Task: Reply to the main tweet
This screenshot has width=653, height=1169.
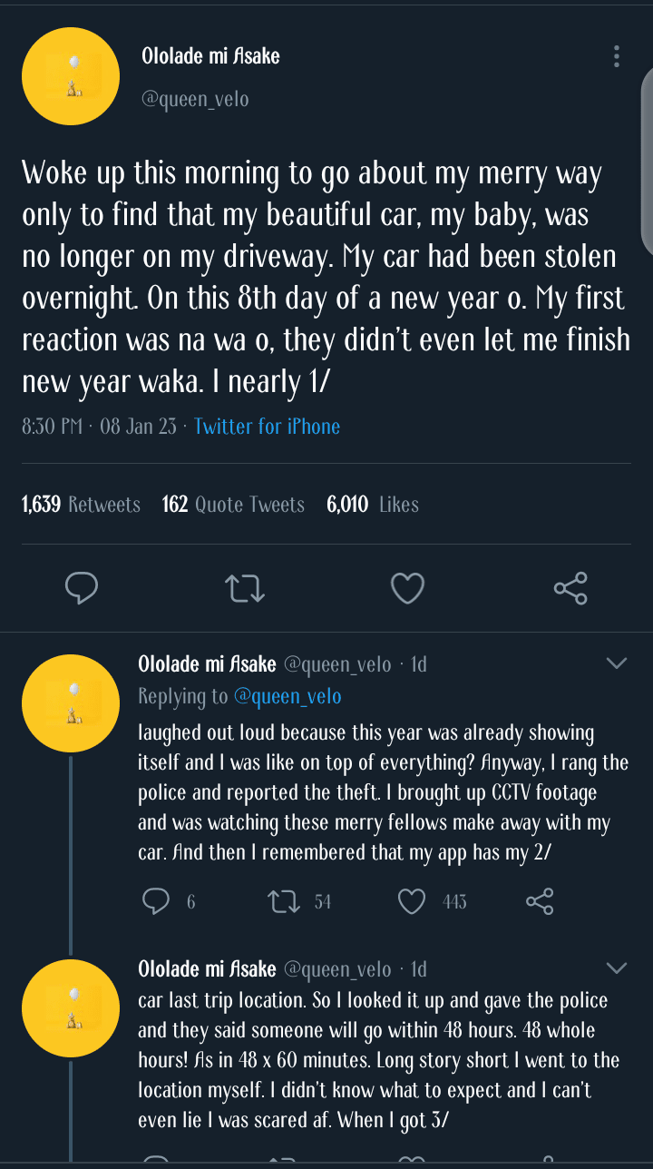Action: (x=82, y=588)
